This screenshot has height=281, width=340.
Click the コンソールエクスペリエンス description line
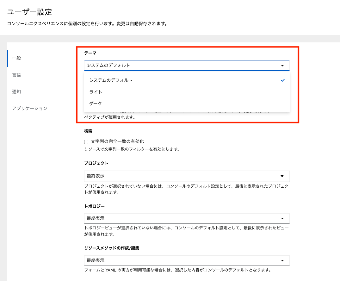[x=87, y=24]
